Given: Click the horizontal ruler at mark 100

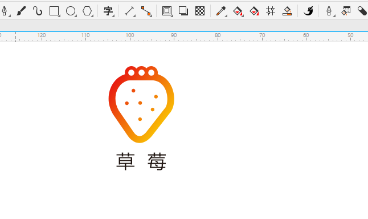Looking at the screenshot, I should (130, 35).
